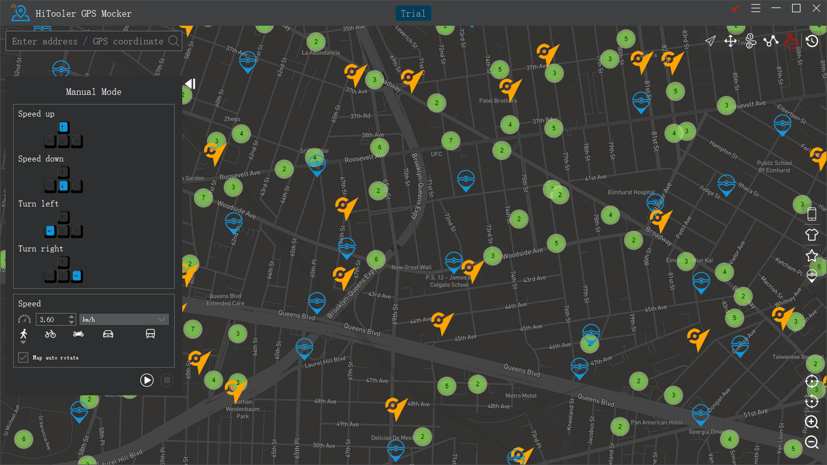Select the teleport mode paper plane icon
The image size is (827, 465).
(x=710, y=41)
